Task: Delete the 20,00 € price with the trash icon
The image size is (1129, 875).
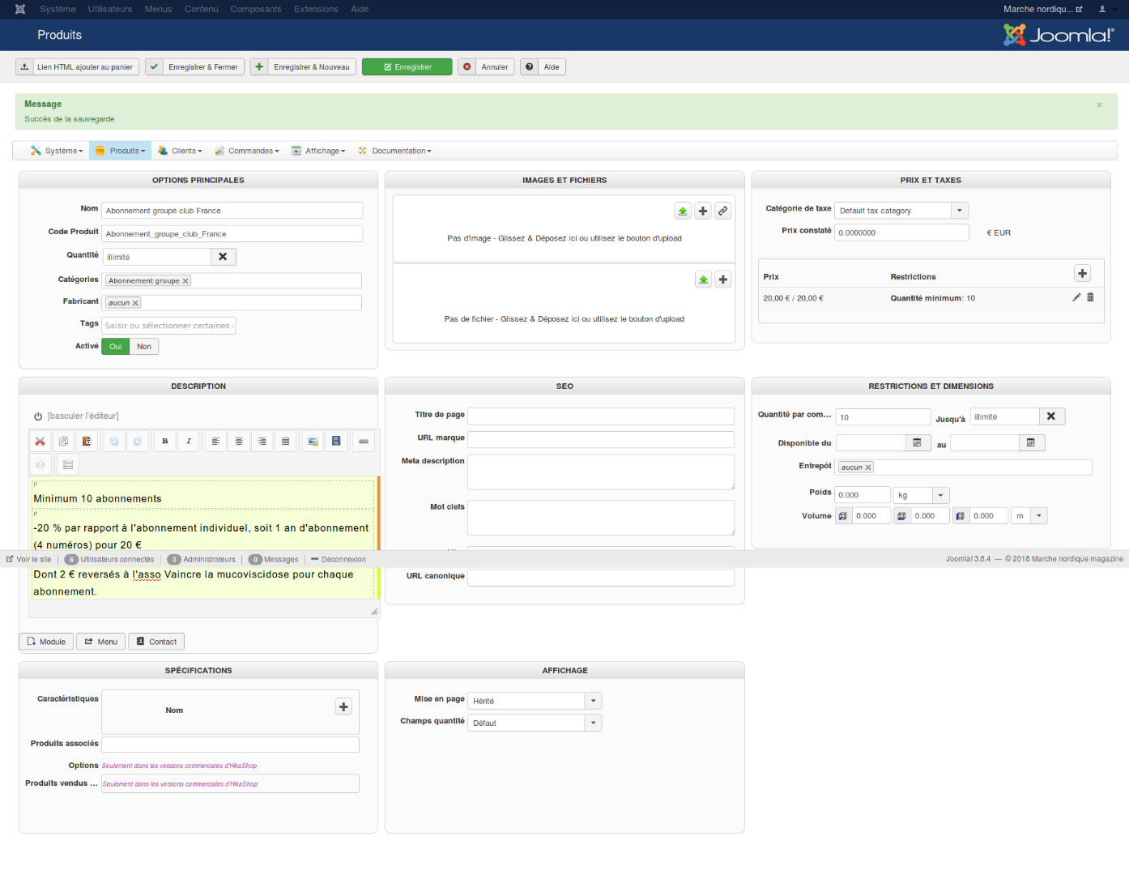Action: (1090, 297)
